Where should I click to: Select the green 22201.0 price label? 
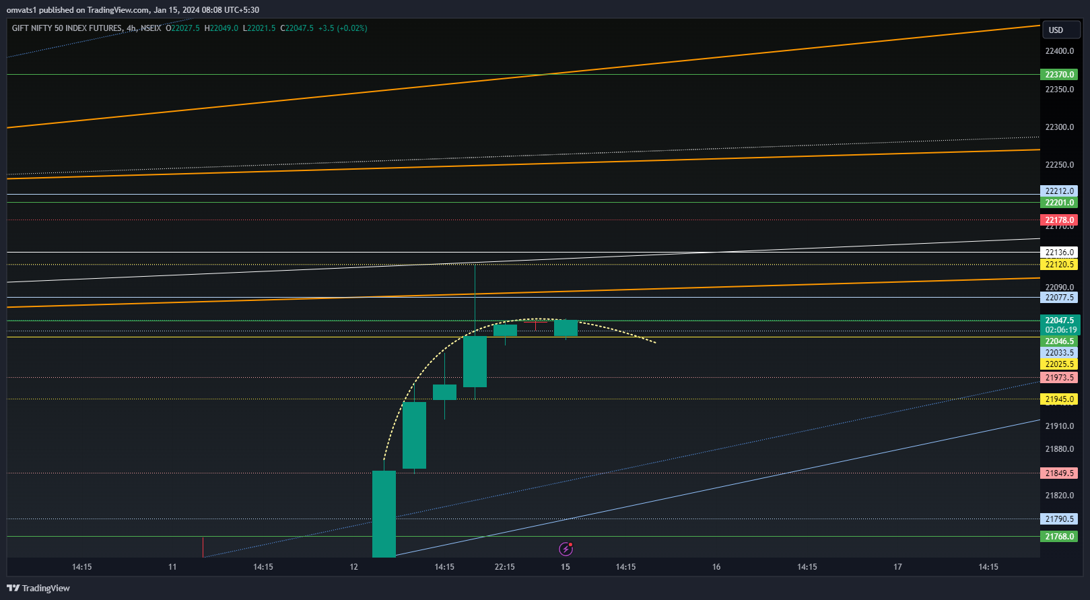1059,203
